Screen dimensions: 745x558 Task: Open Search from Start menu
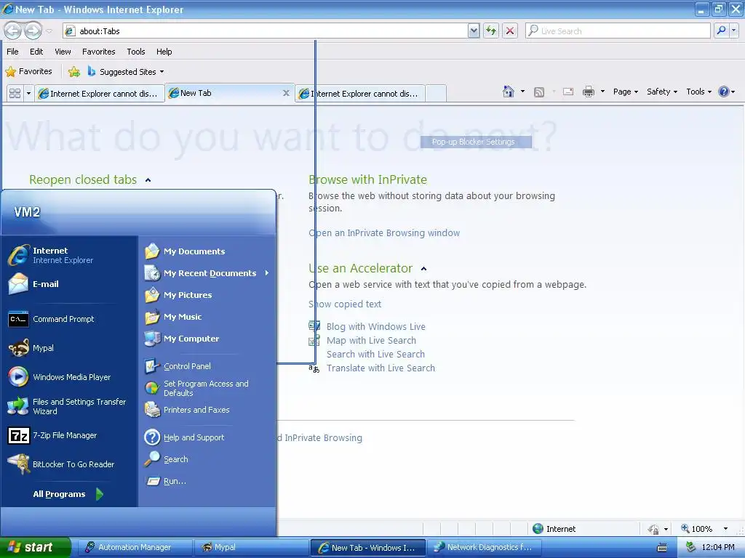pyautogui.click(x=207, y=459)
